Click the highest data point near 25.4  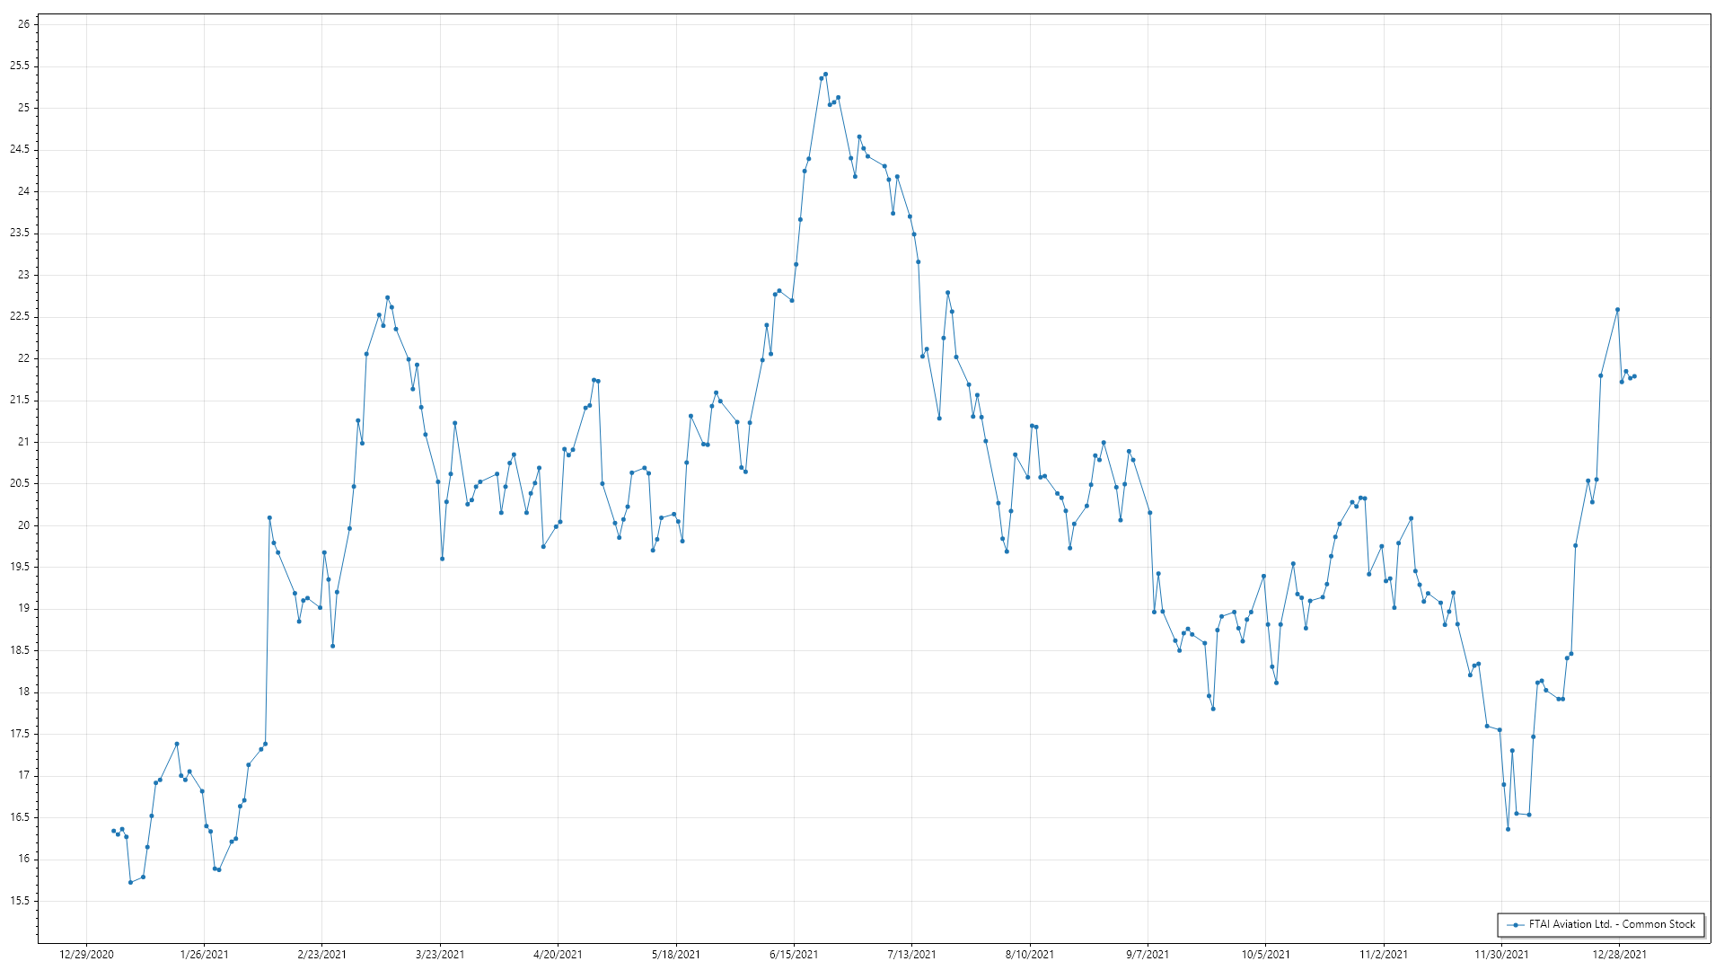tap(825, 75)
